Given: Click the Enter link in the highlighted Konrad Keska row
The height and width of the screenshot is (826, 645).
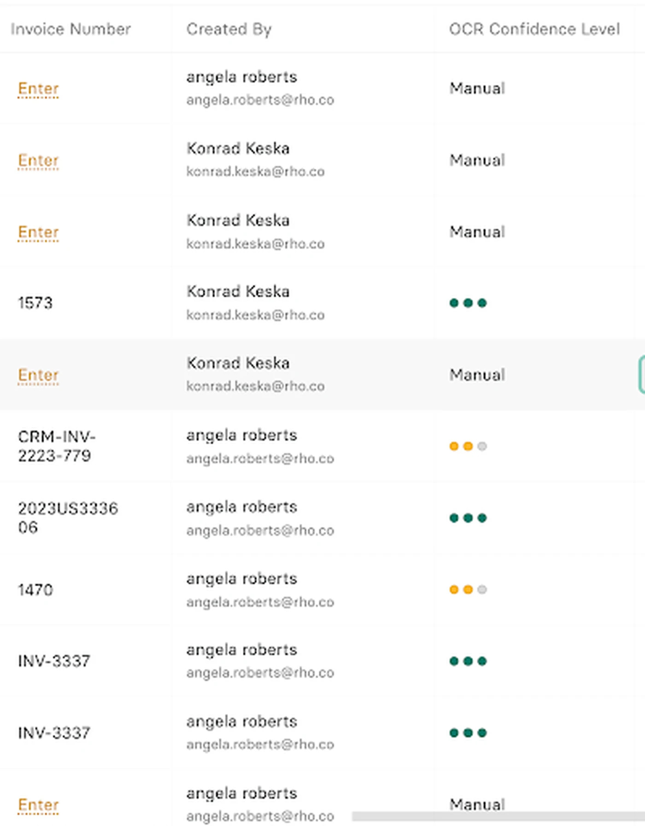Looking at the screenshot, I should 38,375.
